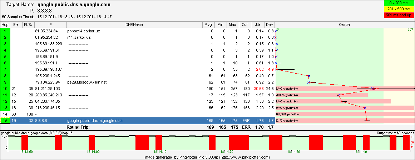Click red jitter value 2,02
The height and width of the screenshot is (160, 415).
click(x=260, y=69)
